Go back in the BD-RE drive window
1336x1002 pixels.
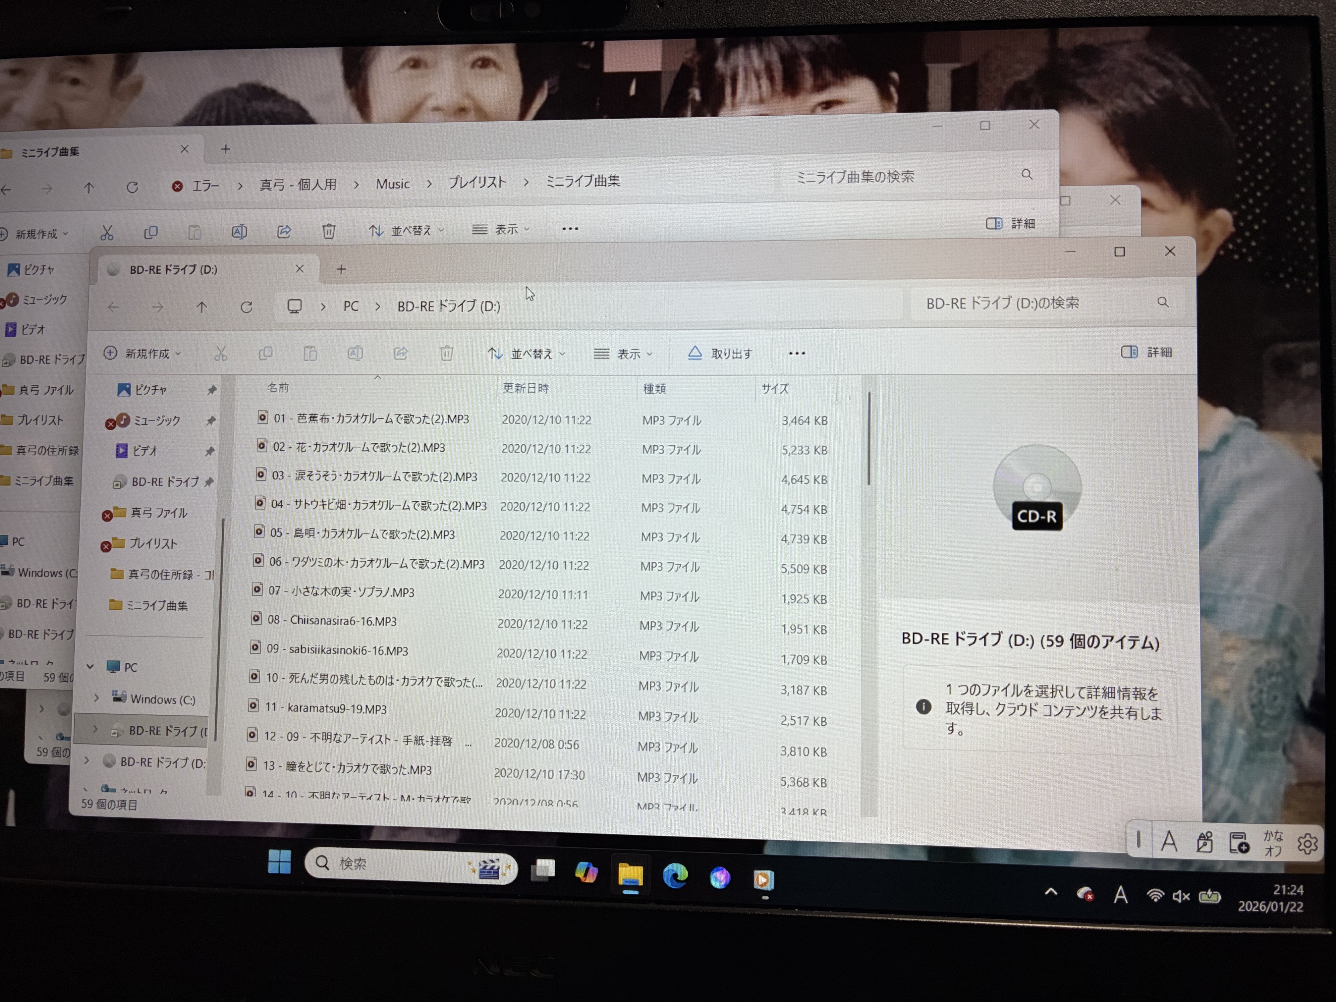(x=114, y=307)
